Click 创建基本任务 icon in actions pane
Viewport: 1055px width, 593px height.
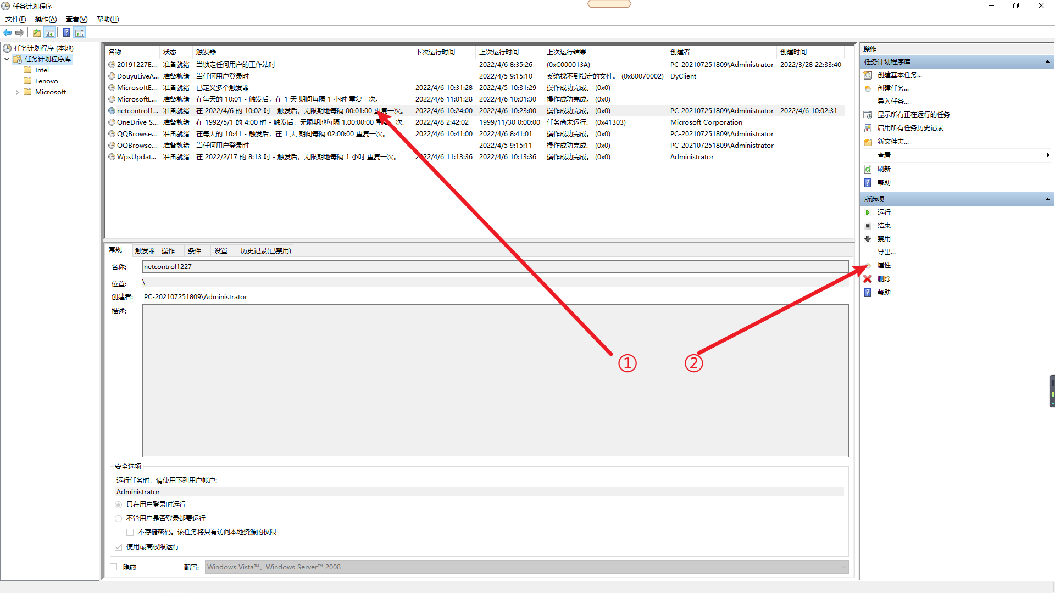[x=868, y=75]
